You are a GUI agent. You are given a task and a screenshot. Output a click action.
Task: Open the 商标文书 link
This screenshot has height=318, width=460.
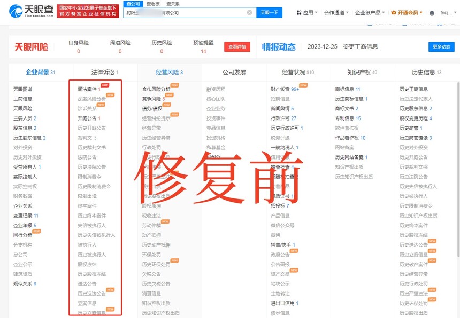[x=347, y=108]
